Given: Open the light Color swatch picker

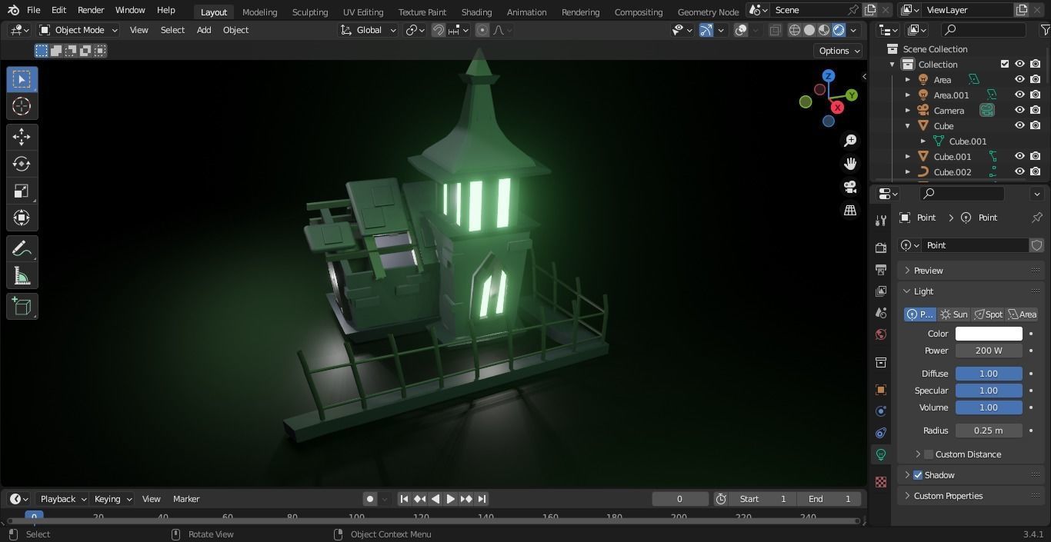Looking at the screenshot, I should 989,334.
